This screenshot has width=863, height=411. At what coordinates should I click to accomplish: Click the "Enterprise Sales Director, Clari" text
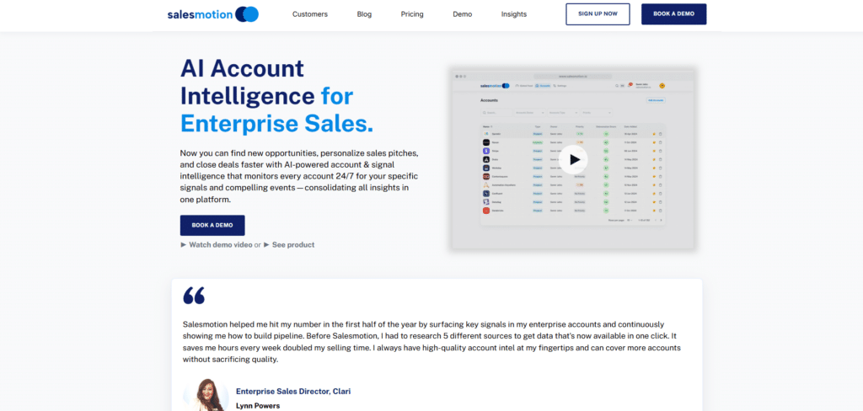click(293, 392)
